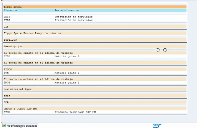197x128 pixels.
Task: Select 'GRUPO 1 CURSO SAP MM' group
Action: coord(95,109)
